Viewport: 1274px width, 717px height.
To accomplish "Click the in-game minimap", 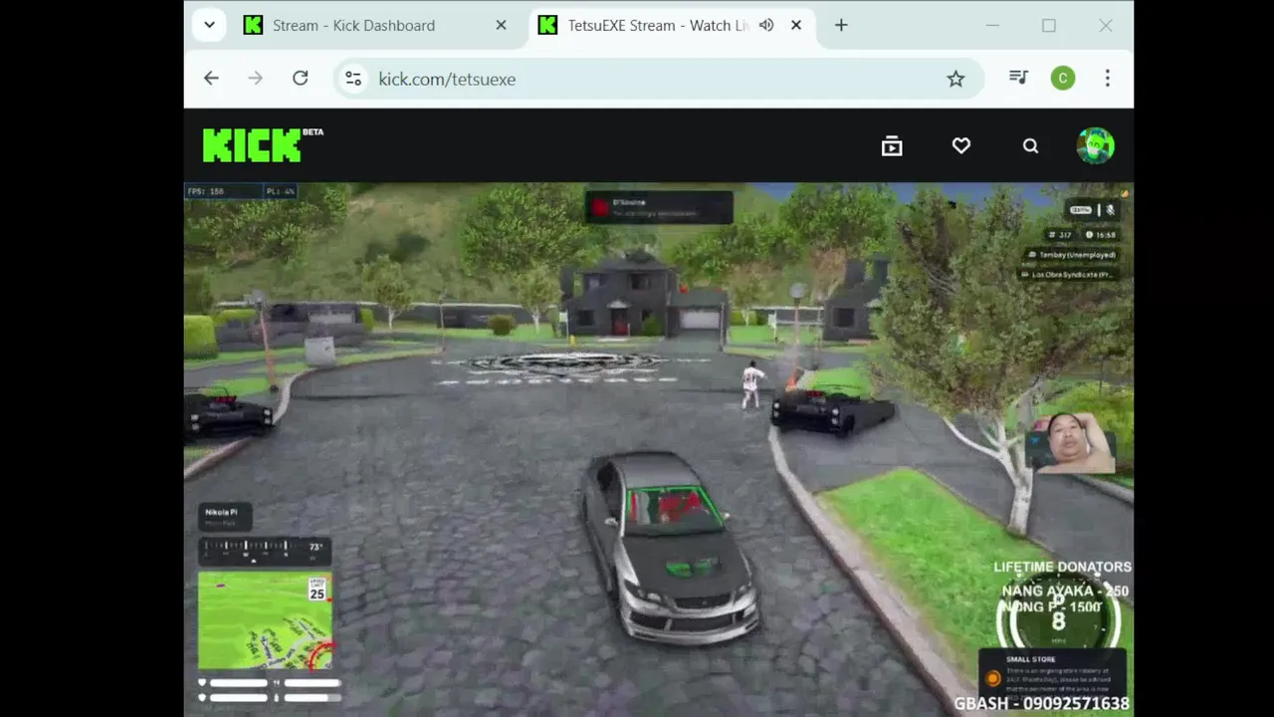I will 265,620.
